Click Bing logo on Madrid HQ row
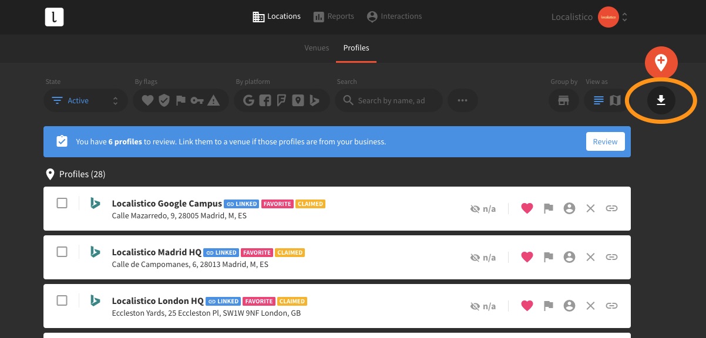Screen dimensions: 706x338 95,252
